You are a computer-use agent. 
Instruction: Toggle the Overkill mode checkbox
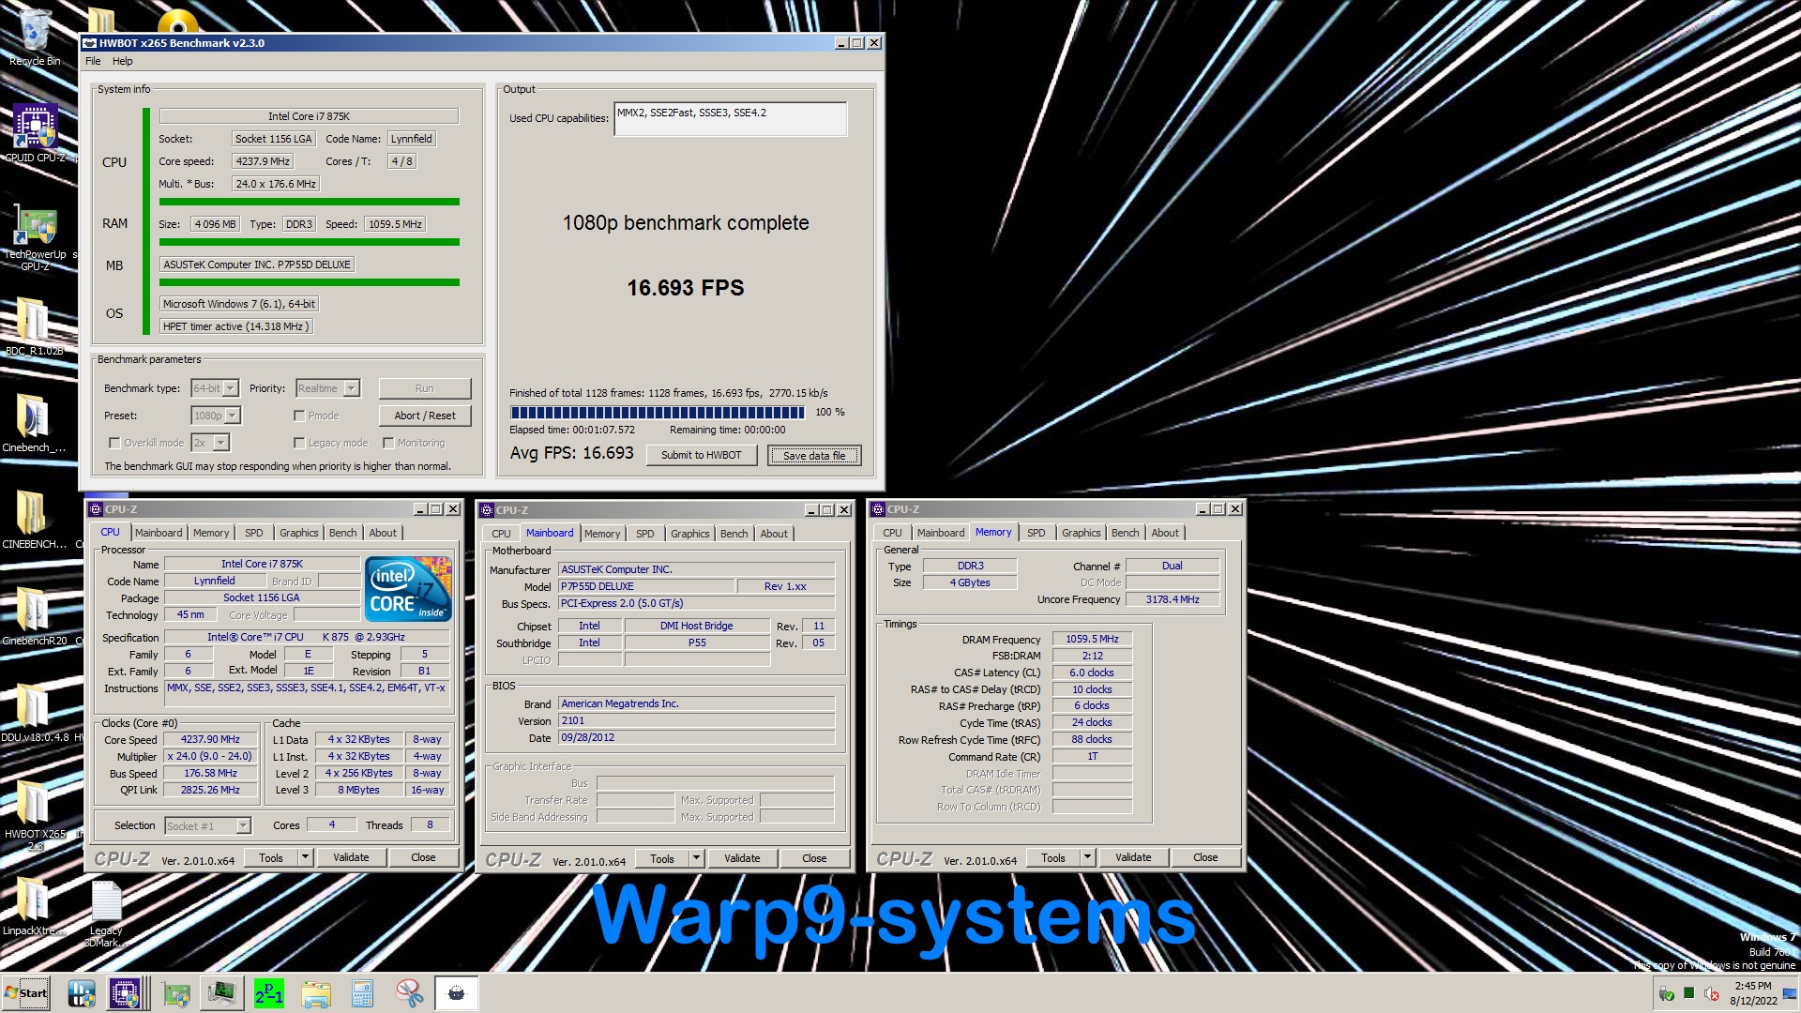pos(114,443)
